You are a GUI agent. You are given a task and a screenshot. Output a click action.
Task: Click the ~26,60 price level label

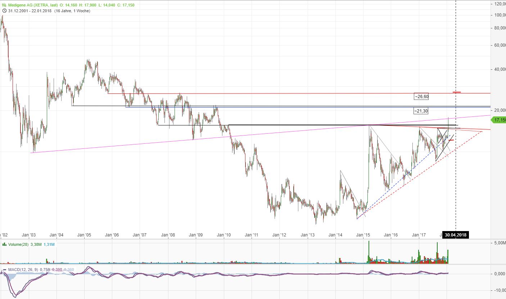(x=420, y=96)
